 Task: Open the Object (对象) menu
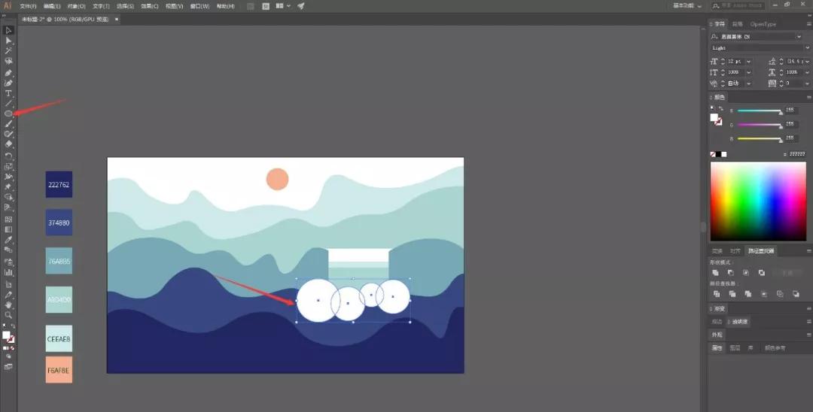tap(76, 6)
